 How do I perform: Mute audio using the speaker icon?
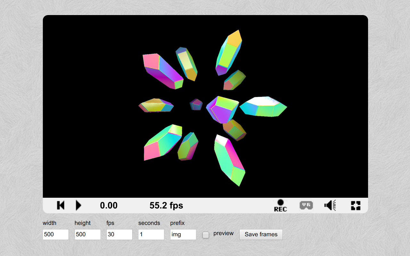click(331, 205)
